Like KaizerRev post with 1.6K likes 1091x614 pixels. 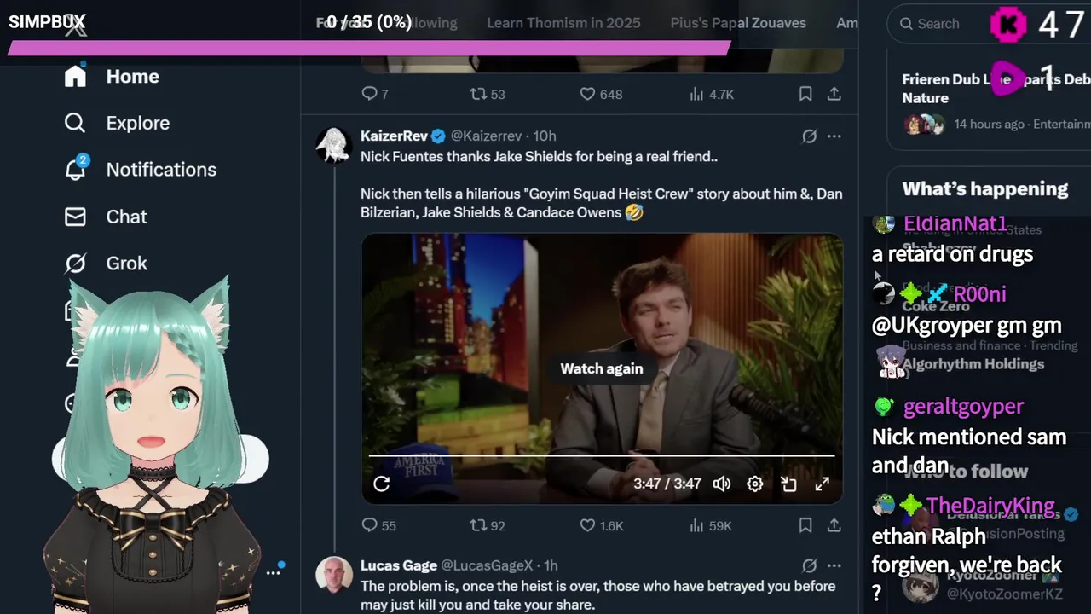(x=602, y=525)
